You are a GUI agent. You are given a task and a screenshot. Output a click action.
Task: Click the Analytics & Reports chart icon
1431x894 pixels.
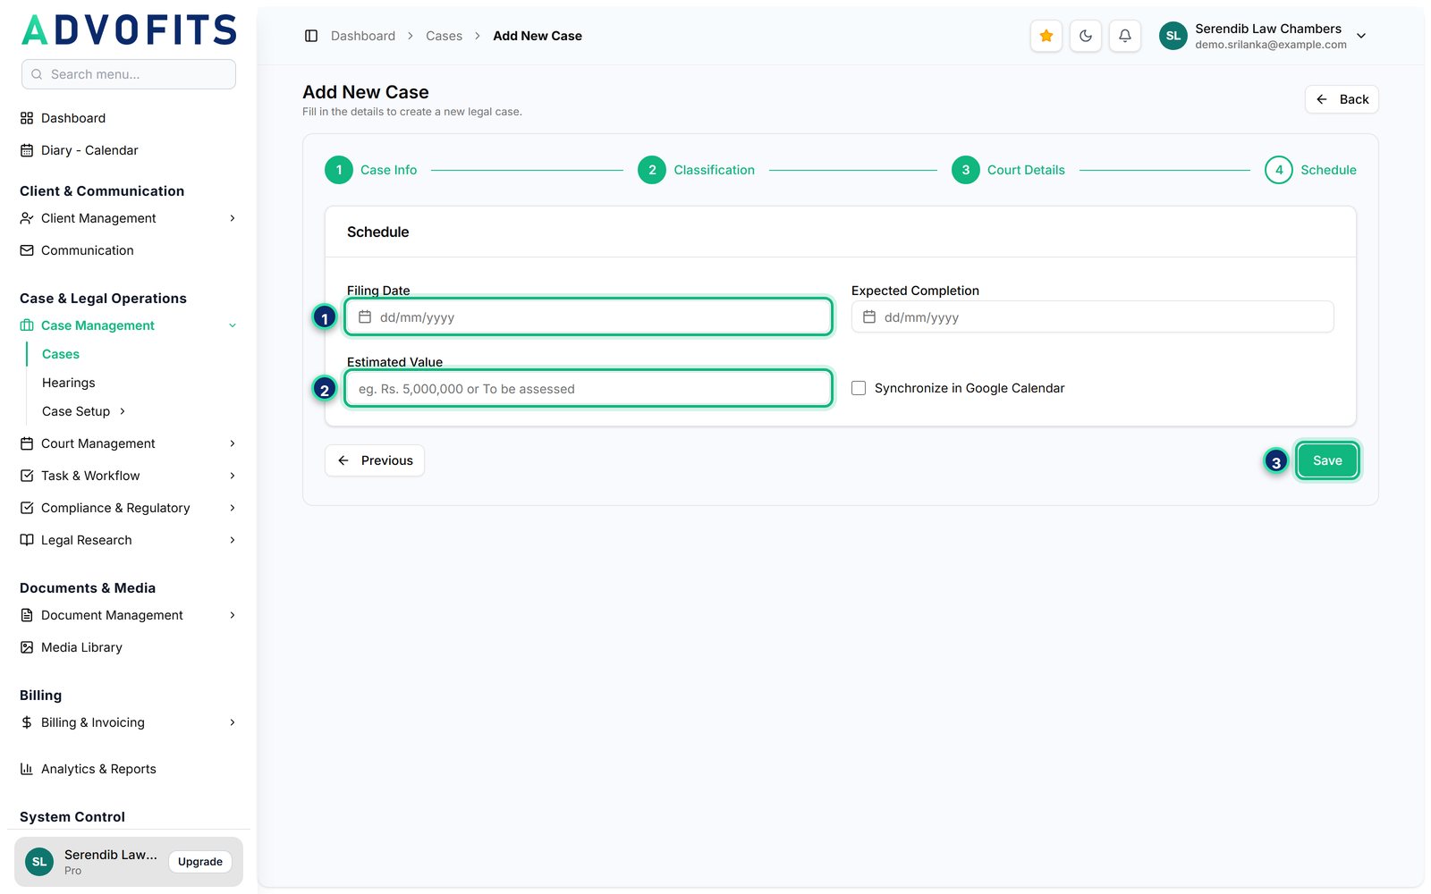pos(27,769)
